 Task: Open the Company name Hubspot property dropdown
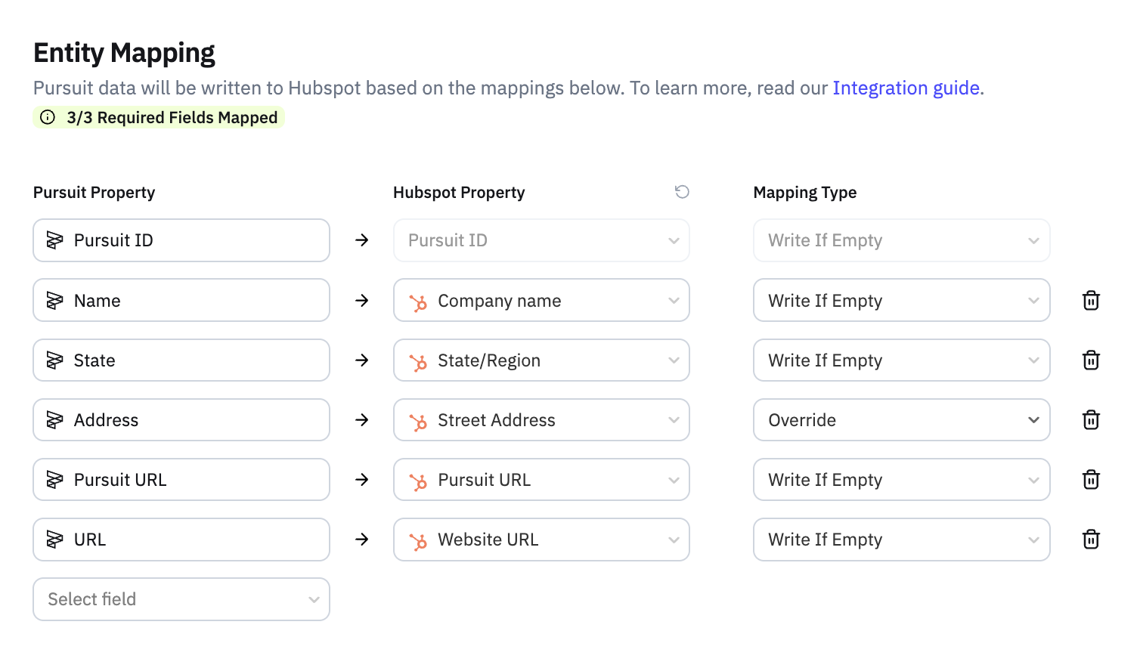click(x=541, y=300)
